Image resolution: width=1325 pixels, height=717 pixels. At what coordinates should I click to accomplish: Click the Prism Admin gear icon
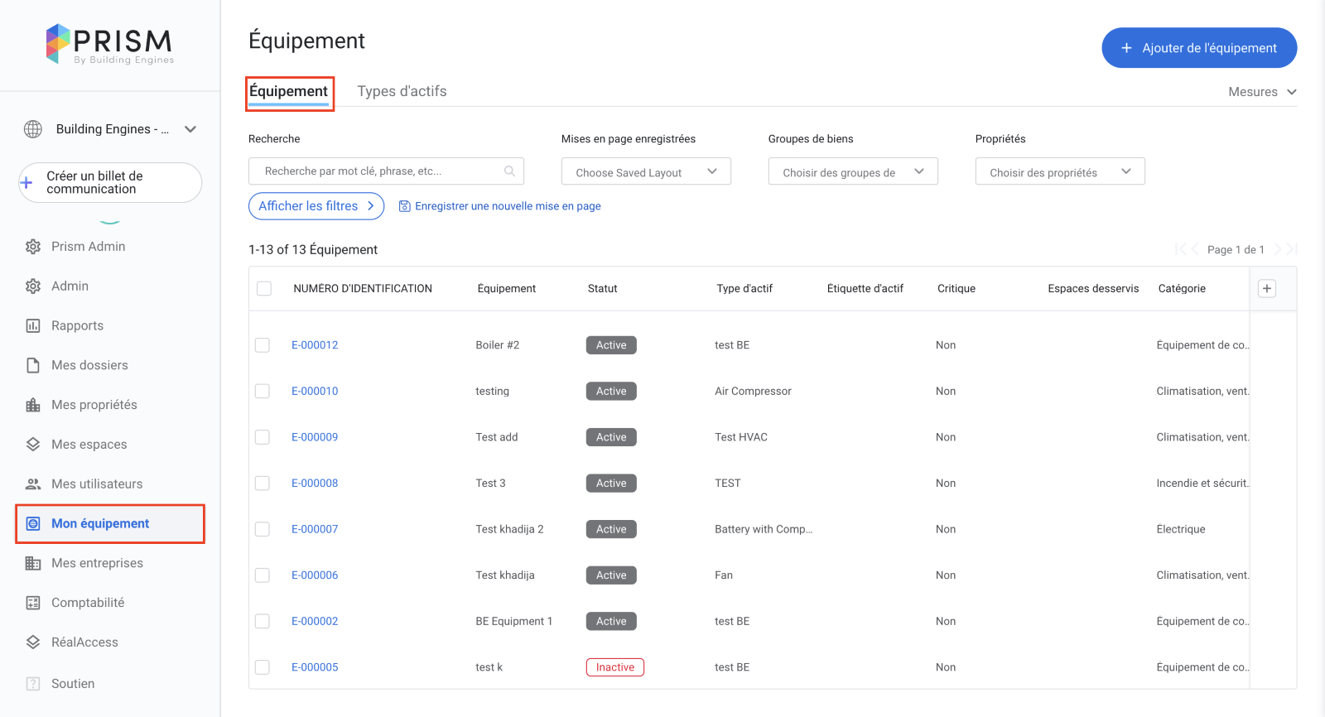33,247
